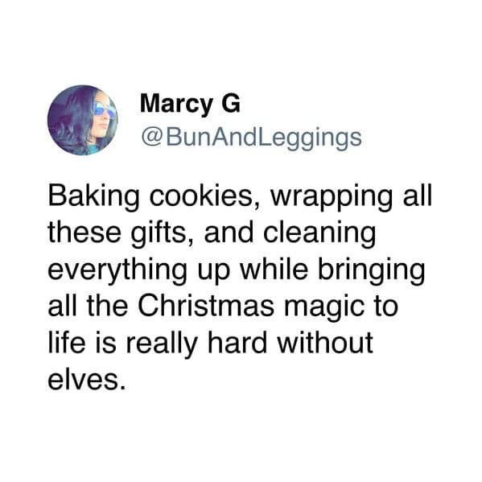Click the display name Marcy G

[190, 104]
